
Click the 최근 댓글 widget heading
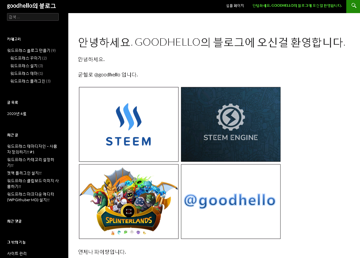click(x=14, y=221)
